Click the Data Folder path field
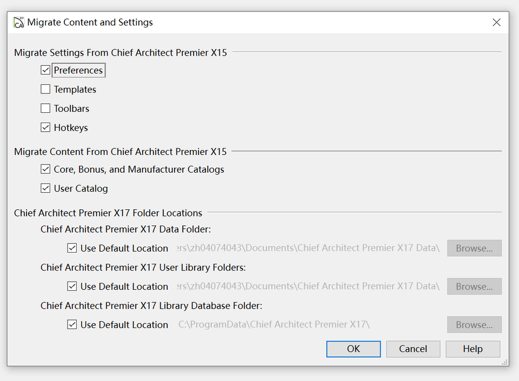Viewport: 519px width, 381px height. click(308, 248)
